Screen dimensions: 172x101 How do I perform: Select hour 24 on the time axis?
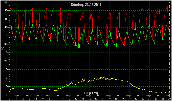(169, 98)
